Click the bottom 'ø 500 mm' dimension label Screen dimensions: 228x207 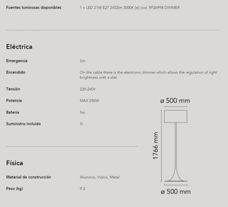[176, 191]
